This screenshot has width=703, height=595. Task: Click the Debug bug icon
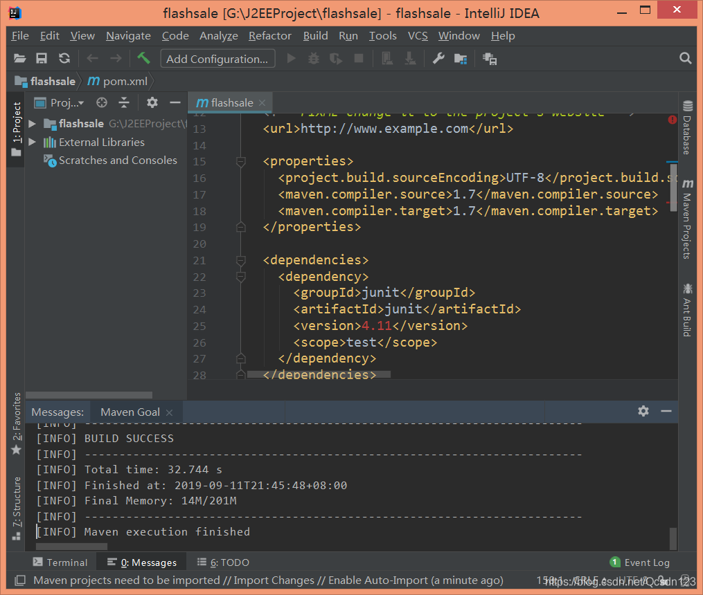click(x=314, y=59)
